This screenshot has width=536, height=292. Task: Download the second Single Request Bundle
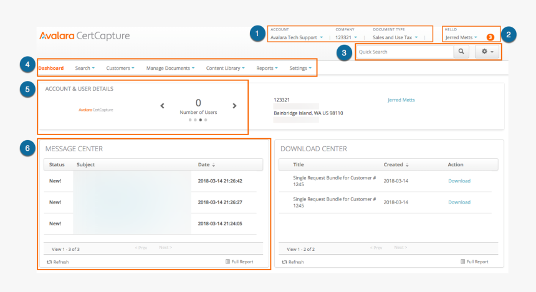(459, 202)
